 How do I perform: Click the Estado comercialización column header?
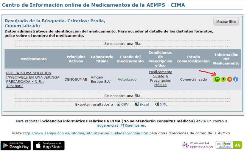(x=193, y=59)
